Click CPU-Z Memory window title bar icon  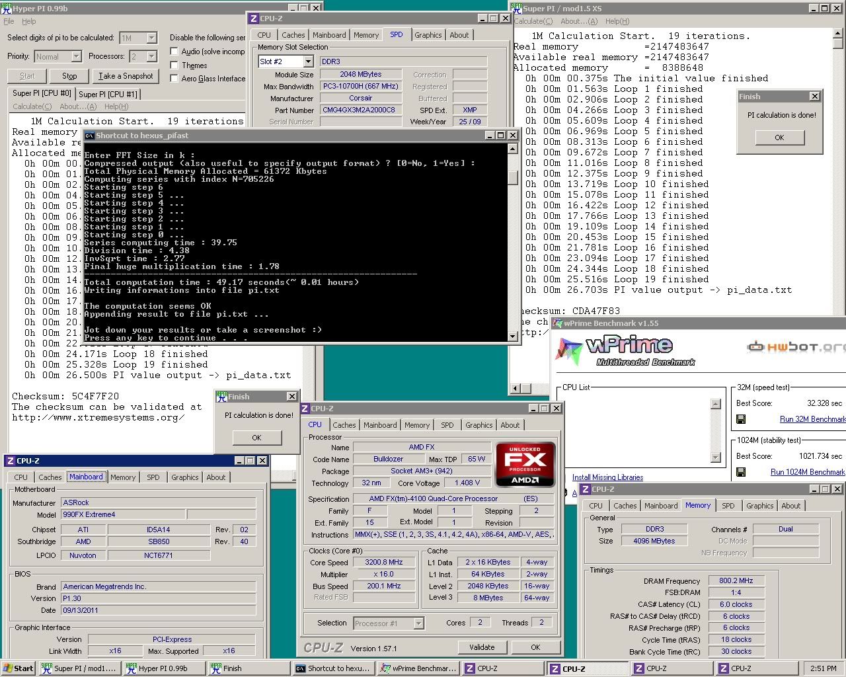[x=585, y=489]
